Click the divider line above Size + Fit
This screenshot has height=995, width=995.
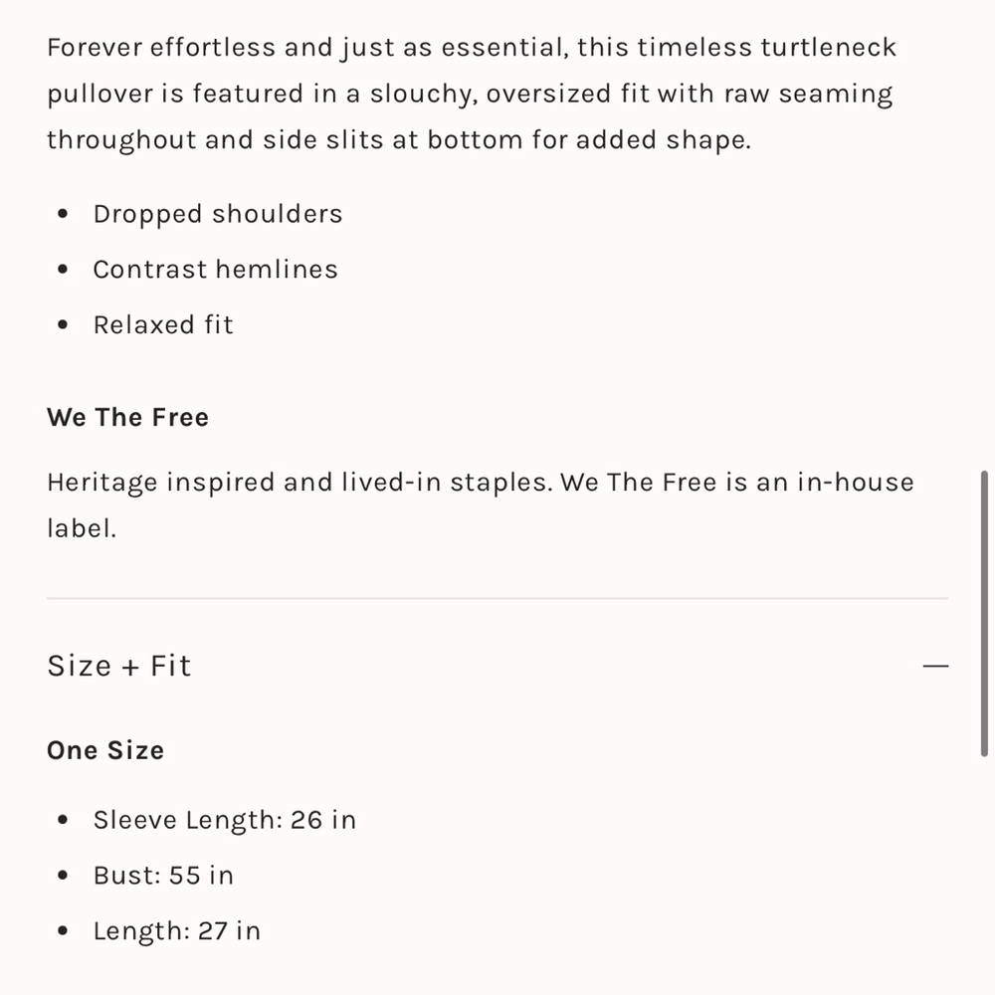click(x=497, y=598)
